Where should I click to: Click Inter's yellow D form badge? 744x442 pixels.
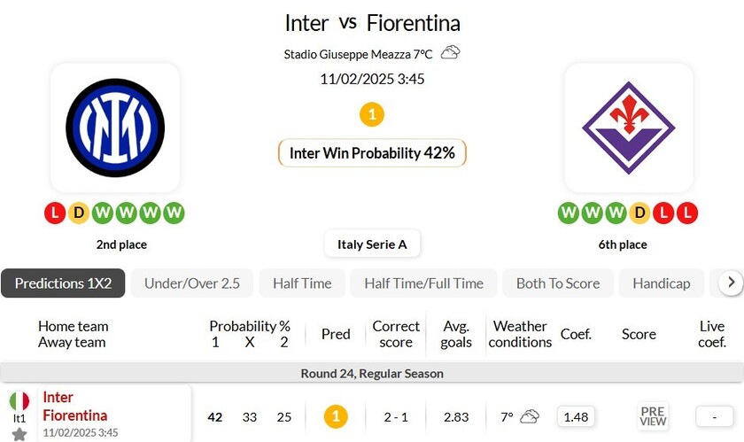pos(79,213)
